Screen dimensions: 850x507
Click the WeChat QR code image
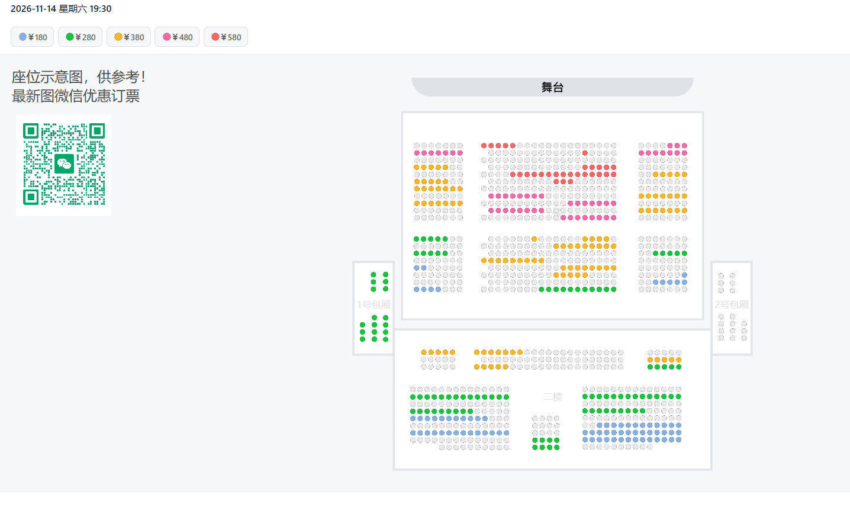coord(64,165)
